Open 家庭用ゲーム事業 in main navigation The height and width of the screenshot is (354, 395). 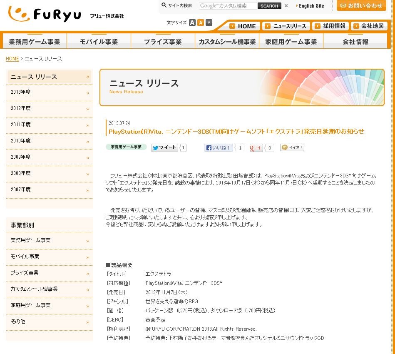coord(291,41)
